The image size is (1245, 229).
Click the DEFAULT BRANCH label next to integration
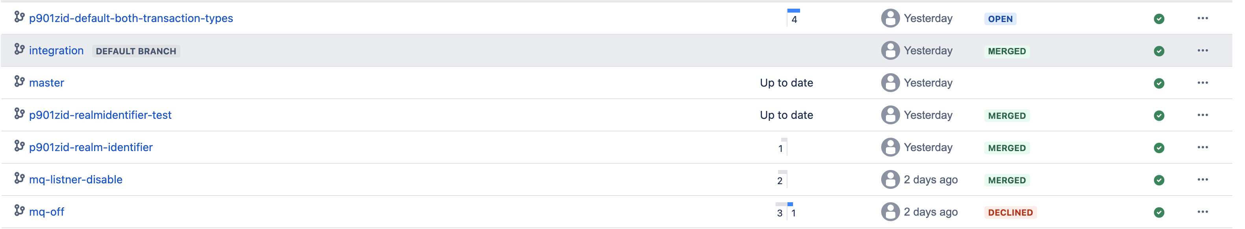(x=136, y=51)
